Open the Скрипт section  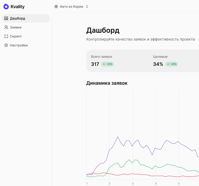[x=26, y=36]
